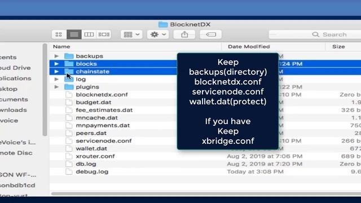The height and width of the screenshot is (203, 361).
Task: Expand the blocks folder disclosure triangle
Action: pyautogui.click(x=56, y=64)
